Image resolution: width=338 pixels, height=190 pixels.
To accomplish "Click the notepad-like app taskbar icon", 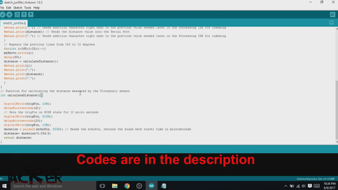I will 164,186.
